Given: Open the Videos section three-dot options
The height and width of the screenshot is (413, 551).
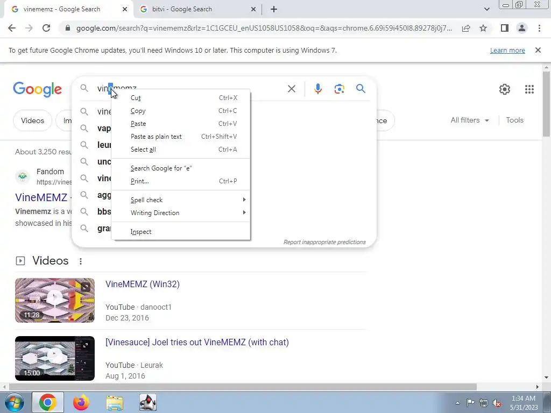Looking at the screenshot, I should click(81, 261).
